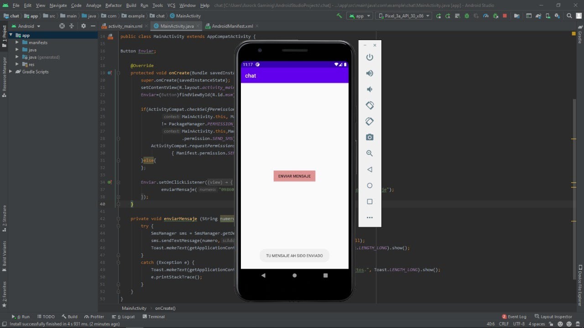Click the emulator Back triangle in side panel

370,169
